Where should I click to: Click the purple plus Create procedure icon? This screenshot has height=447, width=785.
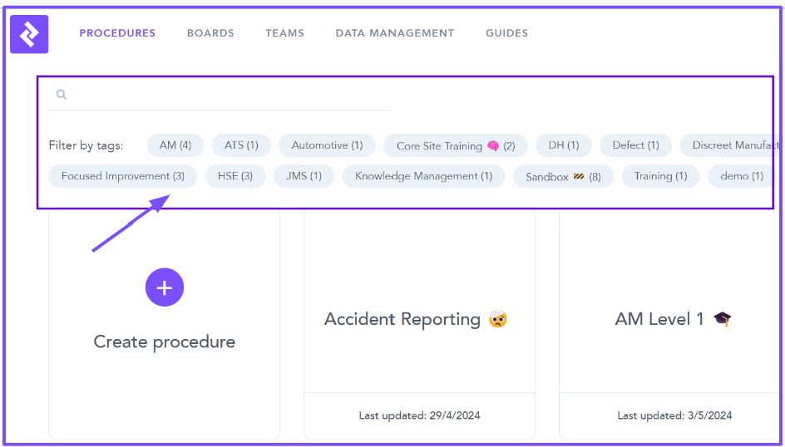(x=165, y=287)
